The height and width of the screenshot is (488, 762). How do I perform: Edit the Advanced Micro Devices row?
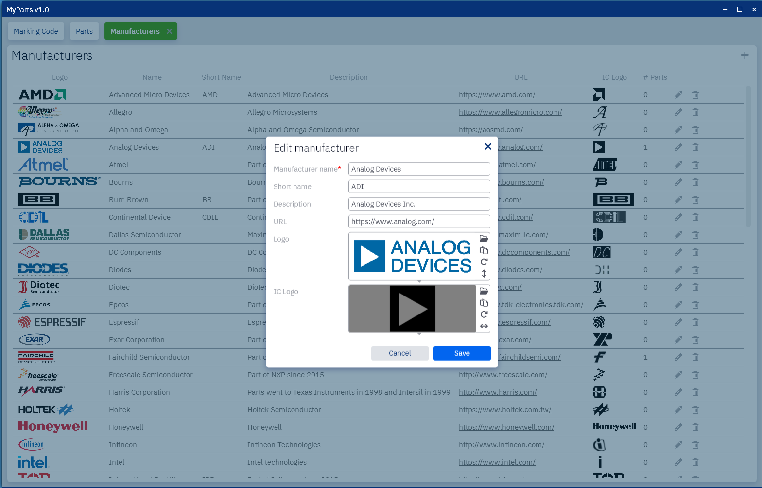(678, 95)
